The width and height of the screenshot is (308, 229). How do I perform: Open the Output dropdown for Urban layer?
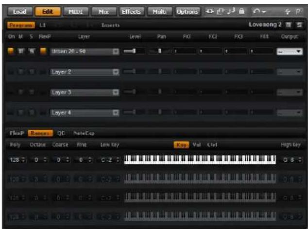(290, 52)
